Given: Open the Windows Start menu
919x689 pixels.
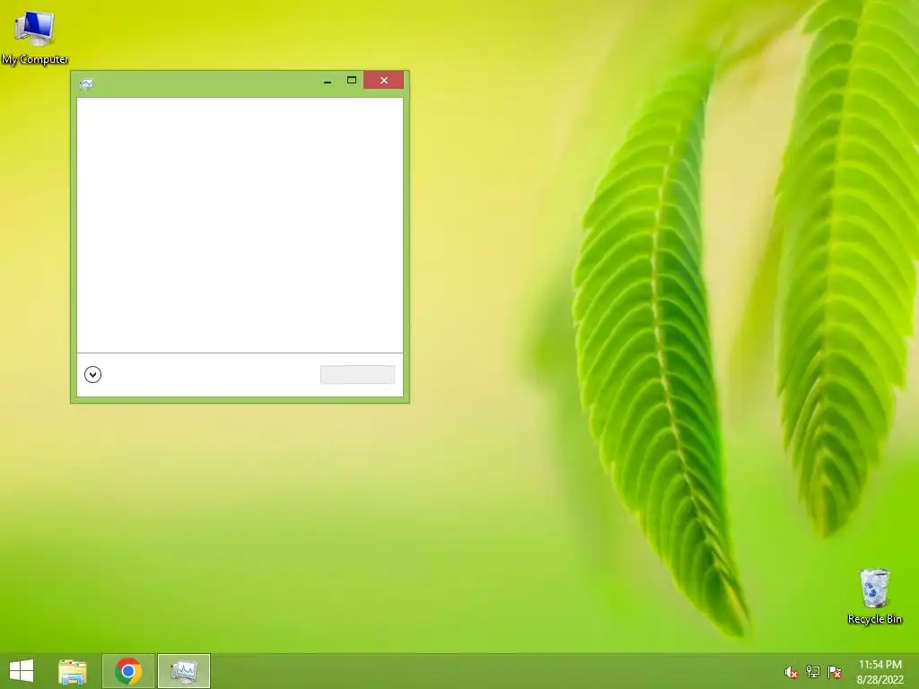Looking at the screenshot, I should coord(22,671).
